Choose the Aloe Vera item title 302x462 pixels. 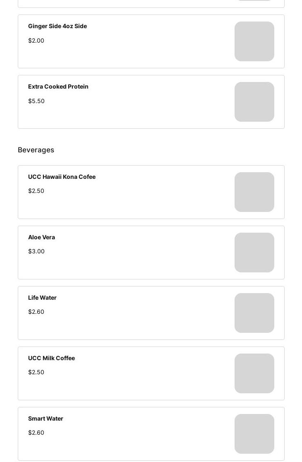coord(41,237)
